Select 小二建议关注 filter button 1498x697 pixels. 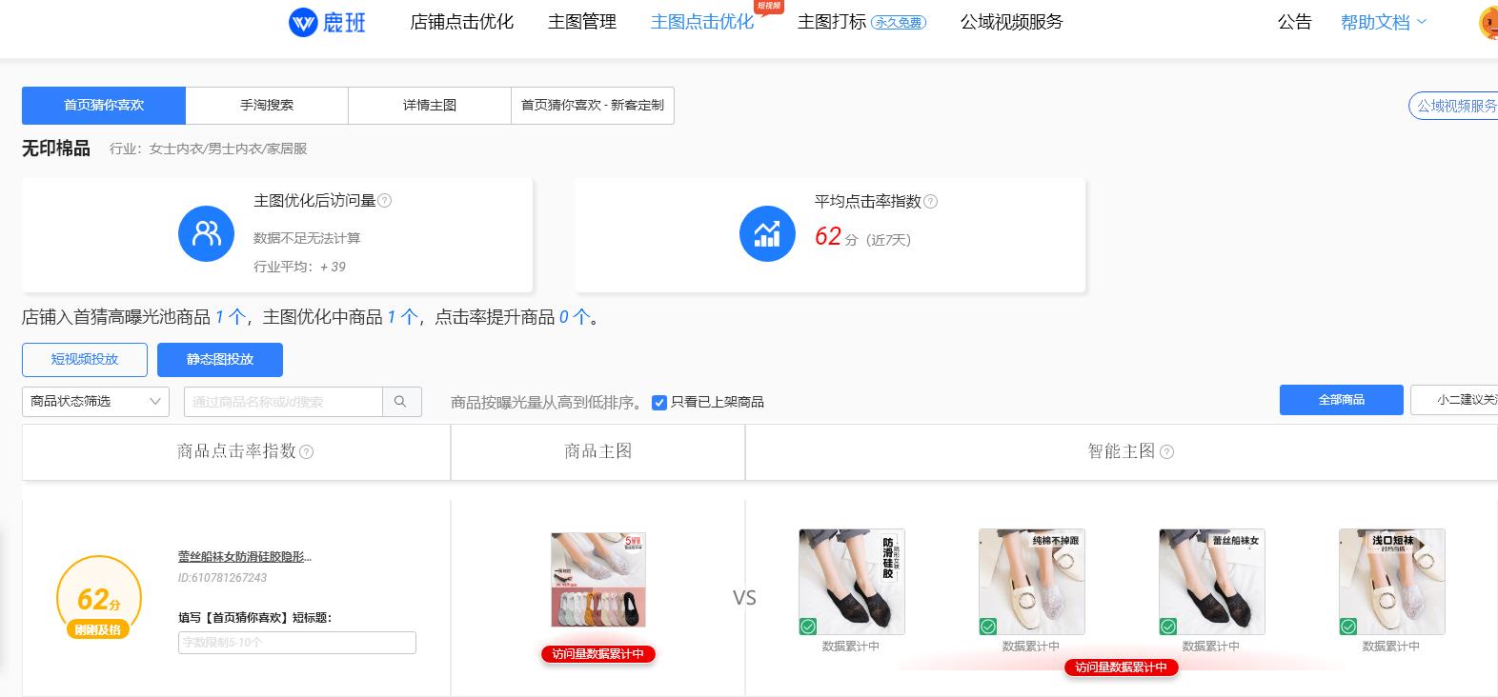1454,400
